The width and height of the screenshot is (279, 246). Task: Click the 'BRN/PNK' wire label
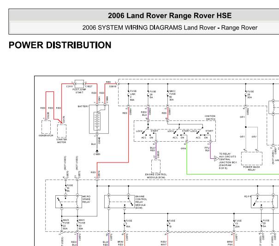230,243
